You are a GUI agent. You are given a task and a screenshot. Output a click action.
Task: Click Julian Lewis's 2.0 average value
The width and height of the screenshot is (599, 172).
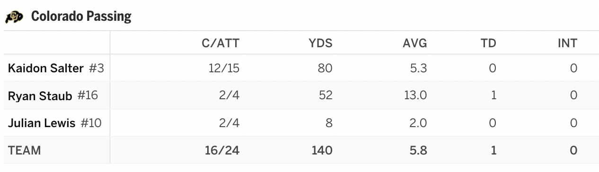417,123
